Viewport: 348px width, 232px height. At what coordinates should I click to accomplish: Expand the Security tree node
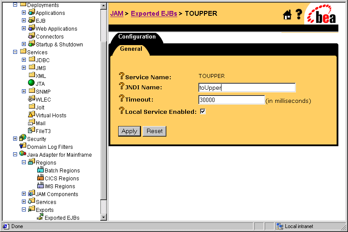(x=15, y=138)
